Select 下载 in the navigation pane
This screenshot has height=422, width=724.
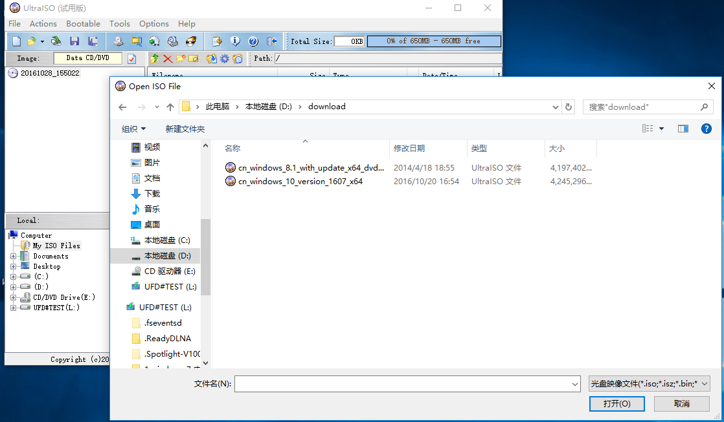(x=152, y=193)
